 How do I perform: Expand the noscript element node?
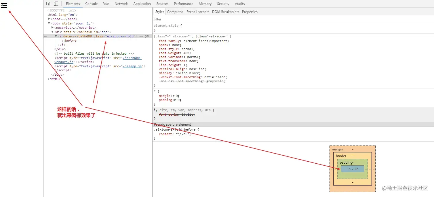point(53,28)
